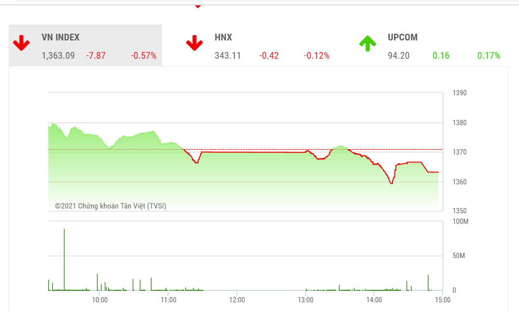Click the green up arrow beside UPCOM
This screenshot has height=311, width=519.
point(367,43)
